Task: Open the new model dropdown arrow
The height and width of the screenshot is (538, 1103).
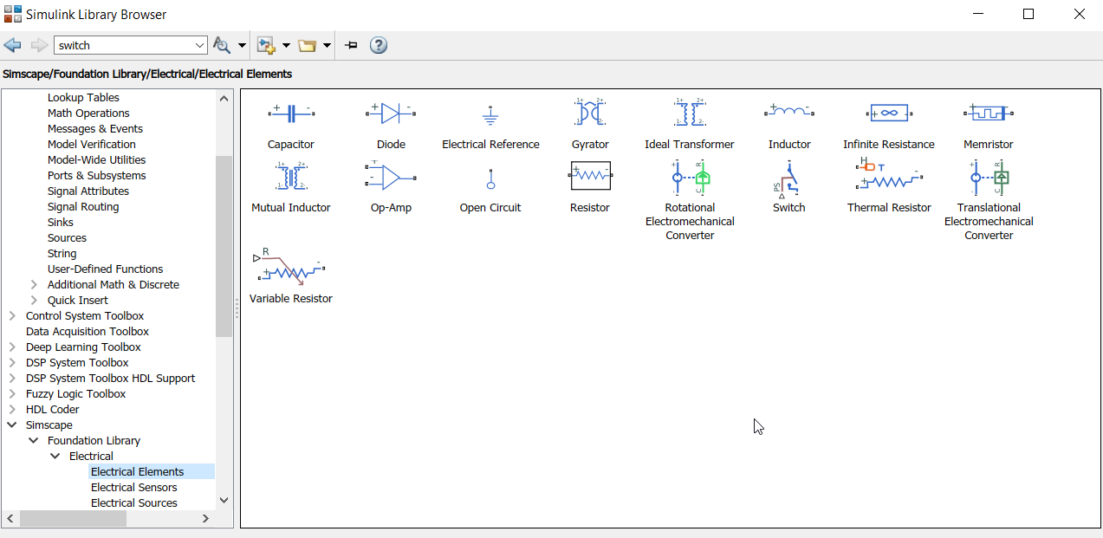Action: coord(286,45)
